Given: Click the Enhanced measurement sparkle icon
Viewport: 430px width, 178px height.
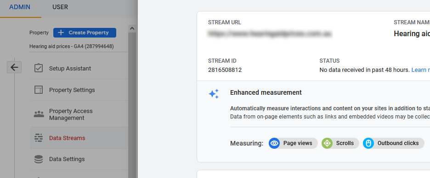Looking at the screenshot, I should (x=214, y=94).
